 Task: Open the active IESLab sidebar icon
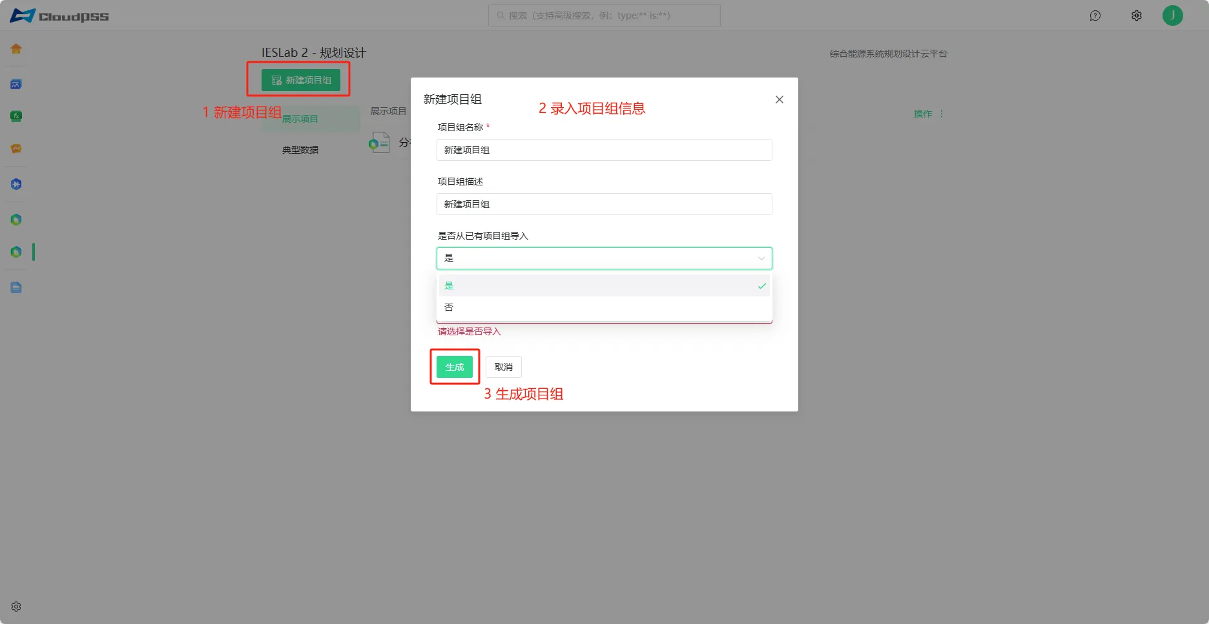point(16,252)
